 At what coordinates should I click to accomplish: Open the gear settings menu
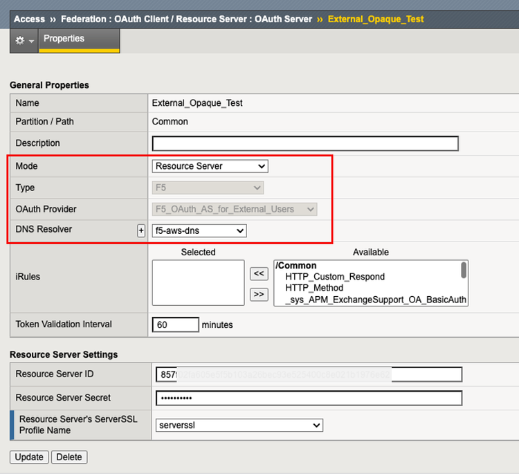tap(24, 41)
